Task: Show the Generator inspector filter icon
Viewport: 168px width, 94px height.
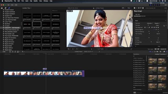Action: (x=141, y=8)
